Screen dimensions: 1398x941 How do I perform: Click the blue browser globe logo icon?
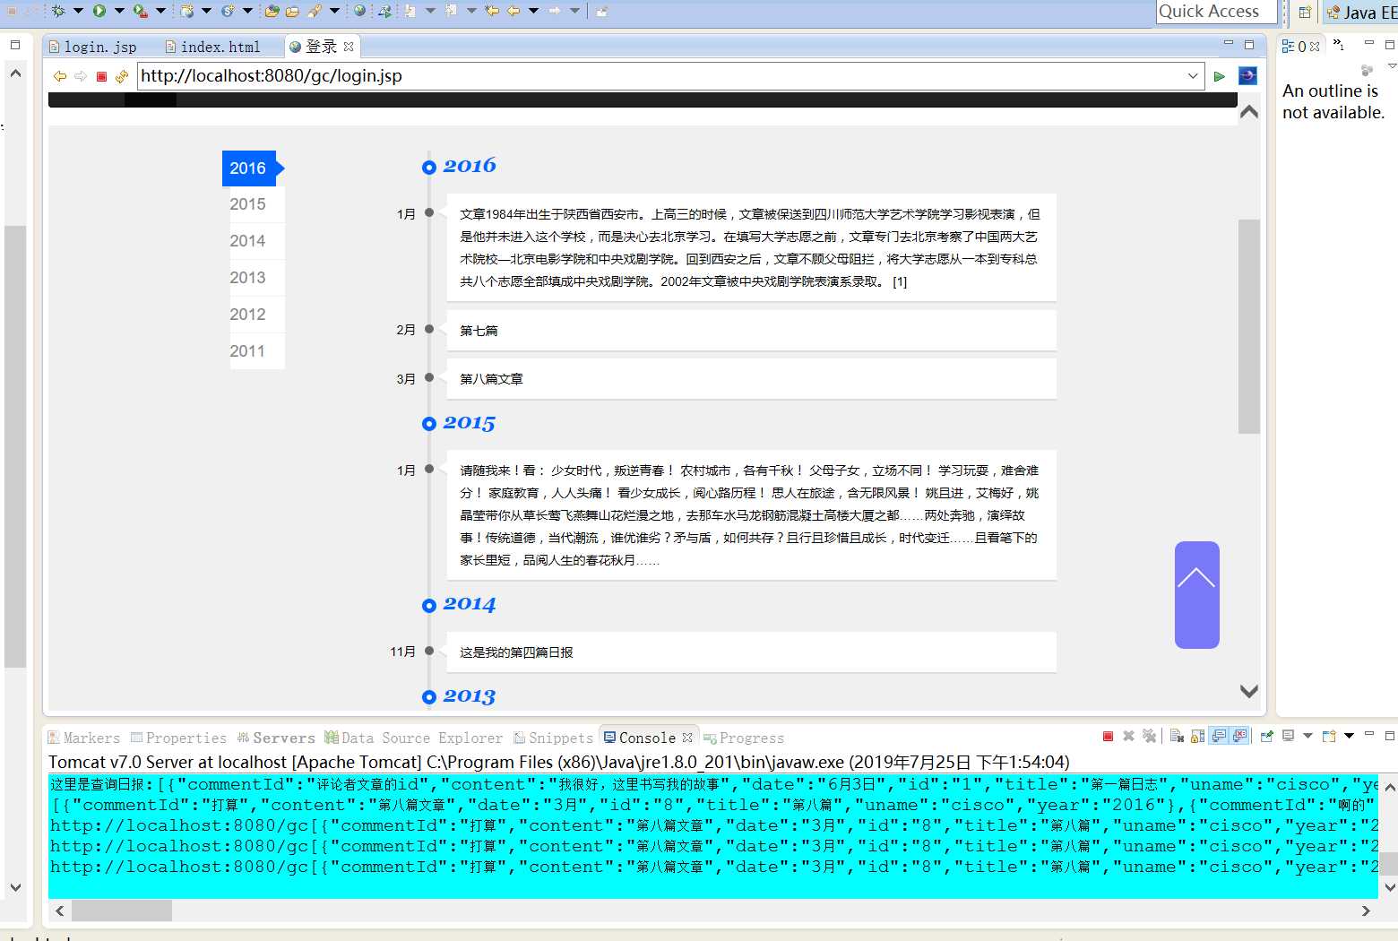1247,76
